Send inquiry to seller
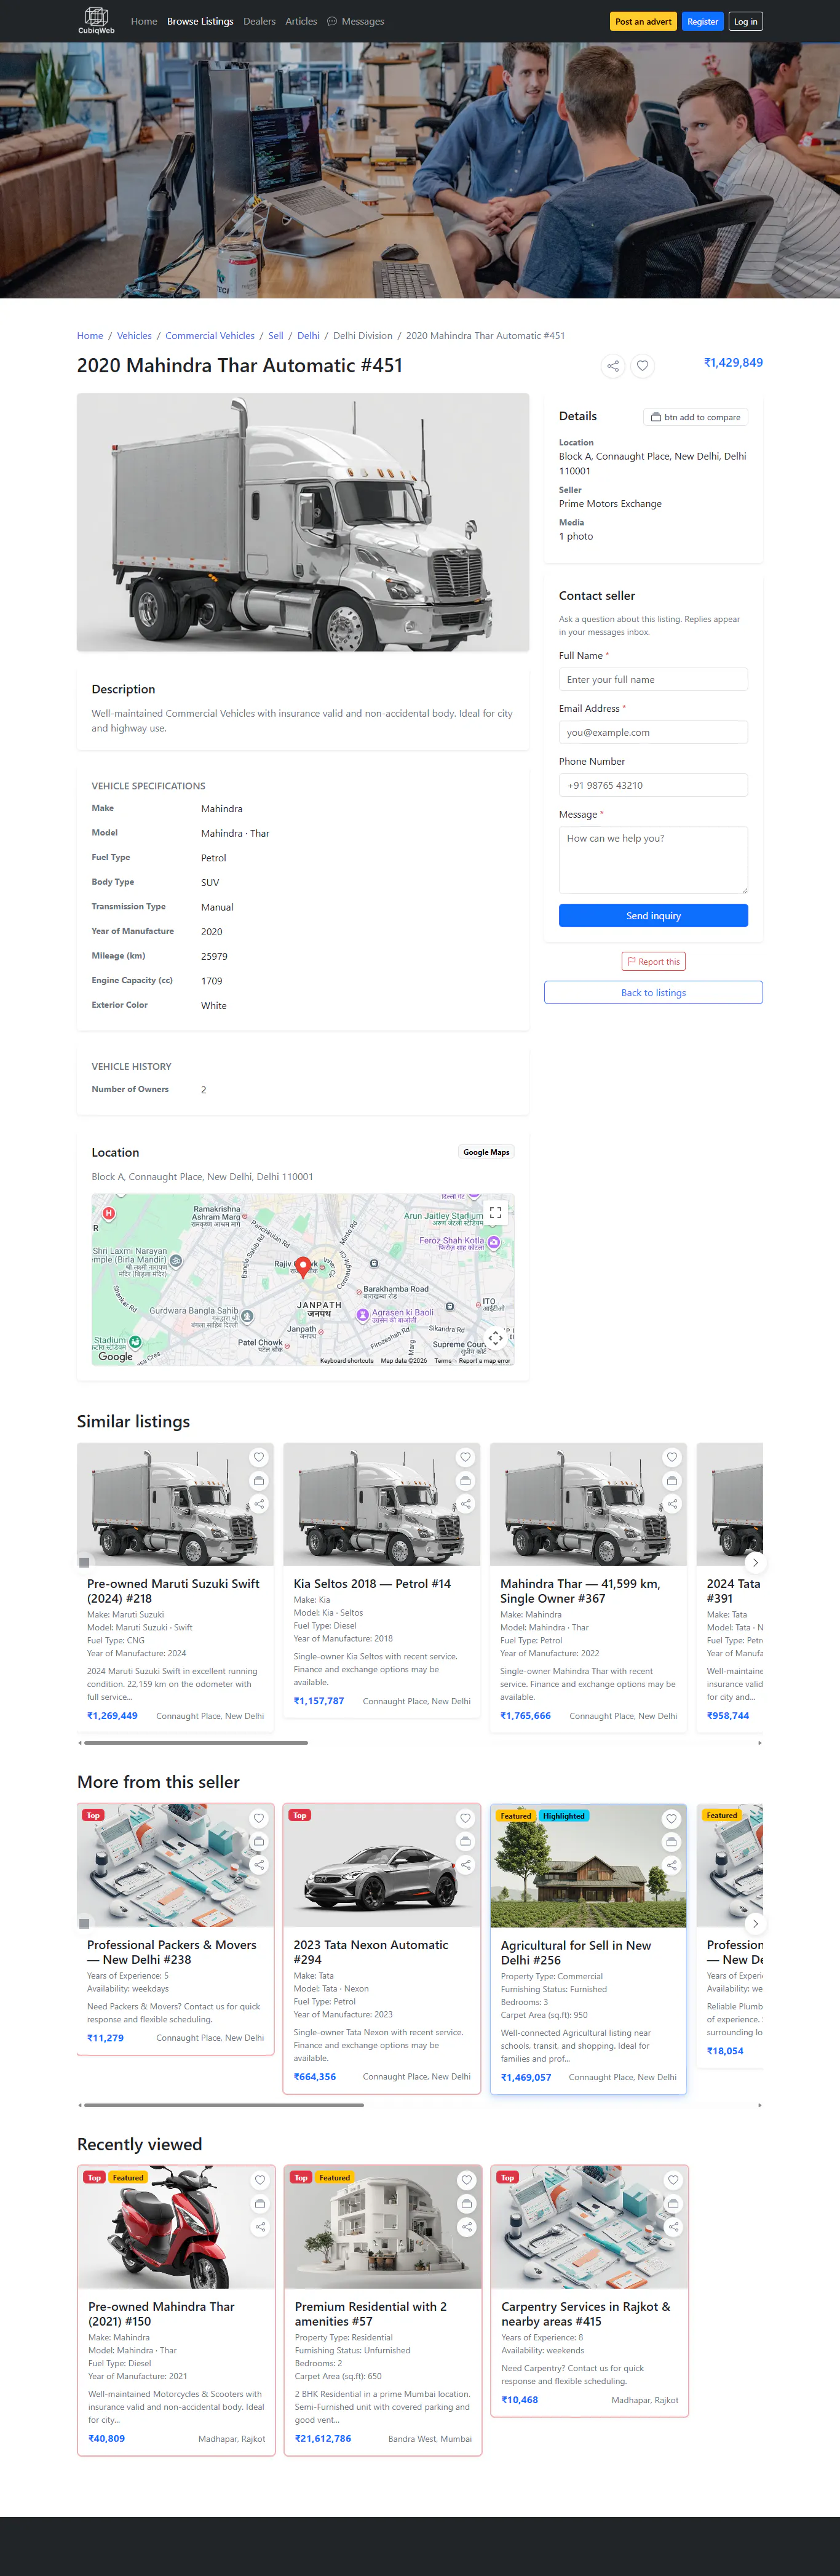 (x=653, y=916)
